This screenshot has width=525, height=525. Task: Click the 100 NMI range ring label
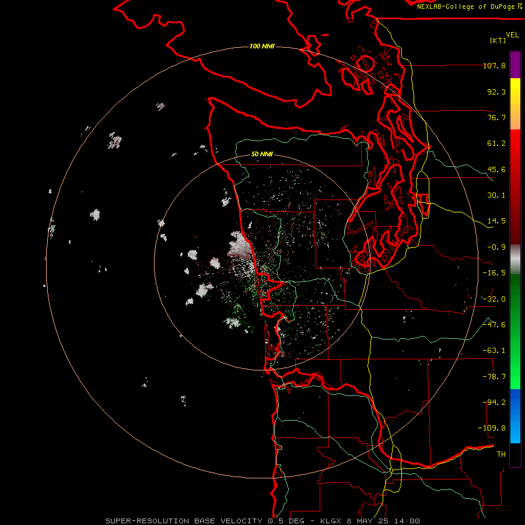262,46
